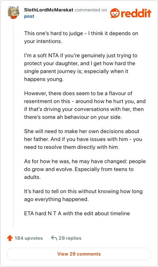Click the 184 upvotes count

[x=28, y=238]
